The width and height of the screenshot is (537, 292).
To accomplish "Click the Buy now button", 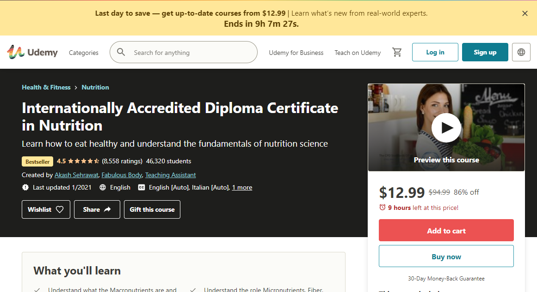I will [x=446, y=256].
